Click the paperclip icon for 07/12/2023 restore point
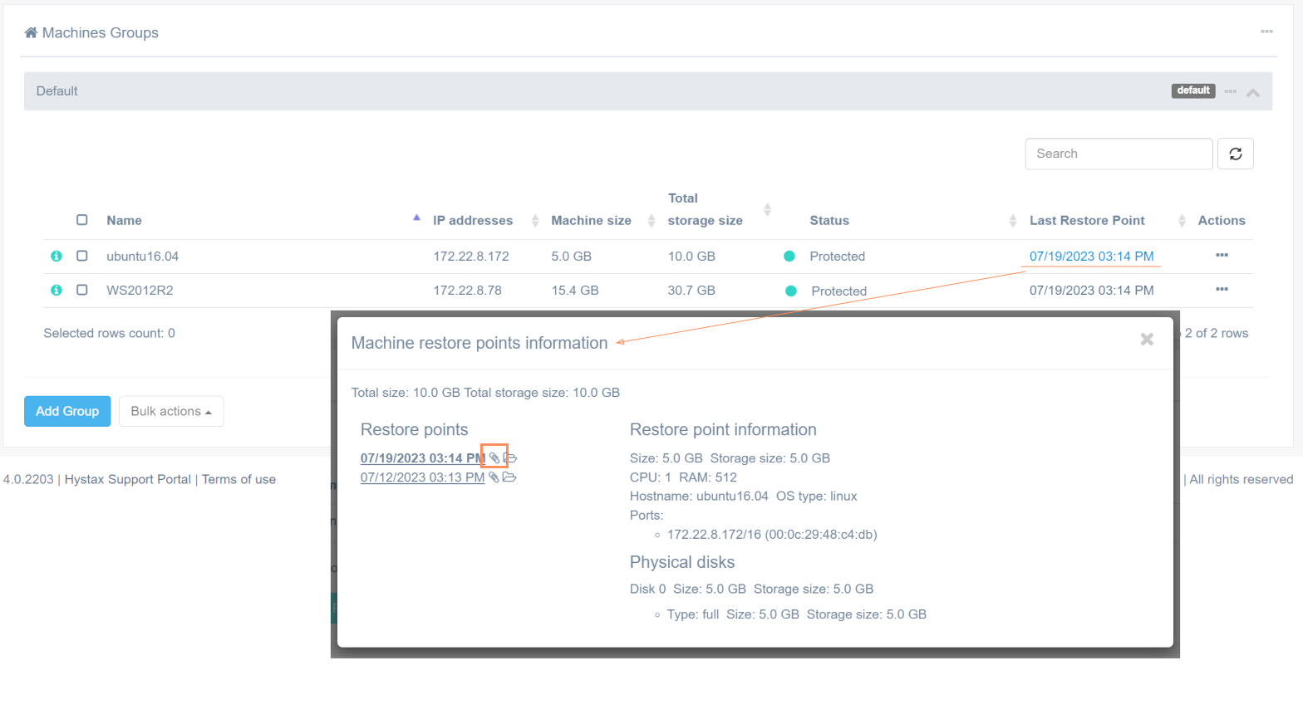1303x724 pixels. pyautogui.click(x=494, y=477)
